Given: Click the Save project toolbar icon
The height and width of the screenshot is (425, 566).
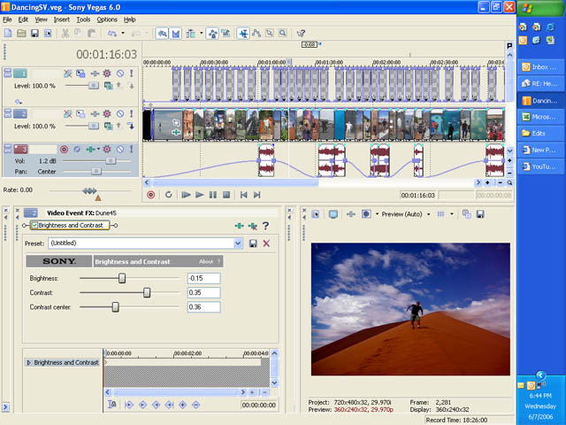Looking at the screenshot, I should 34,33.
